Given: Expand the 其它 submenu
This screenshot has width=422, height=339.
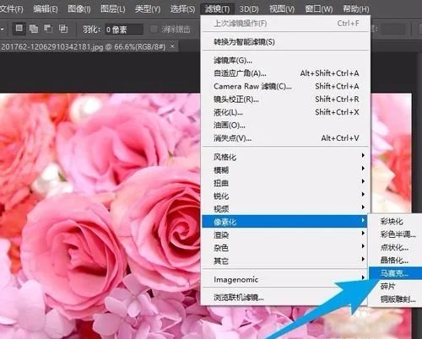Looking at the screenshot, I should point(285,261).
